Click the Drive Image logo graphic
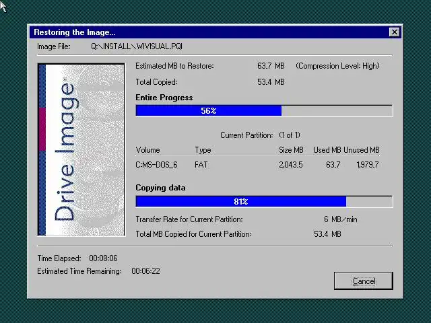This screenshot has height=323, width=431. 81,149
